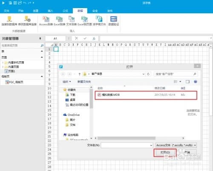213x171 pixels.
Task: Collapse the master page section in object manager
Action: (x=42, y=77)
